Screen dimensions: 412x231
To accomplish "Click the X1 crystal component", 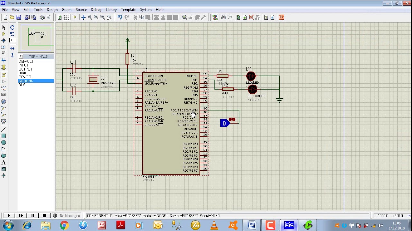I will 93,80.
